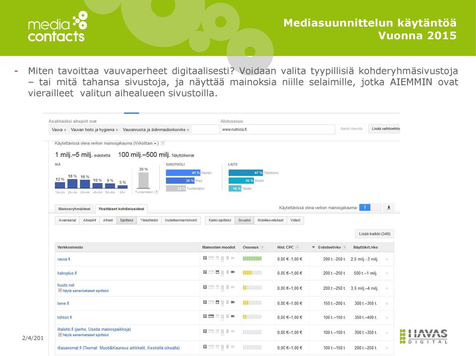Image resolution: width=476 pixels, height=356 pixels.
Task: Click the yellow relevance bar for kaksplus.fi
Action: 252,273
